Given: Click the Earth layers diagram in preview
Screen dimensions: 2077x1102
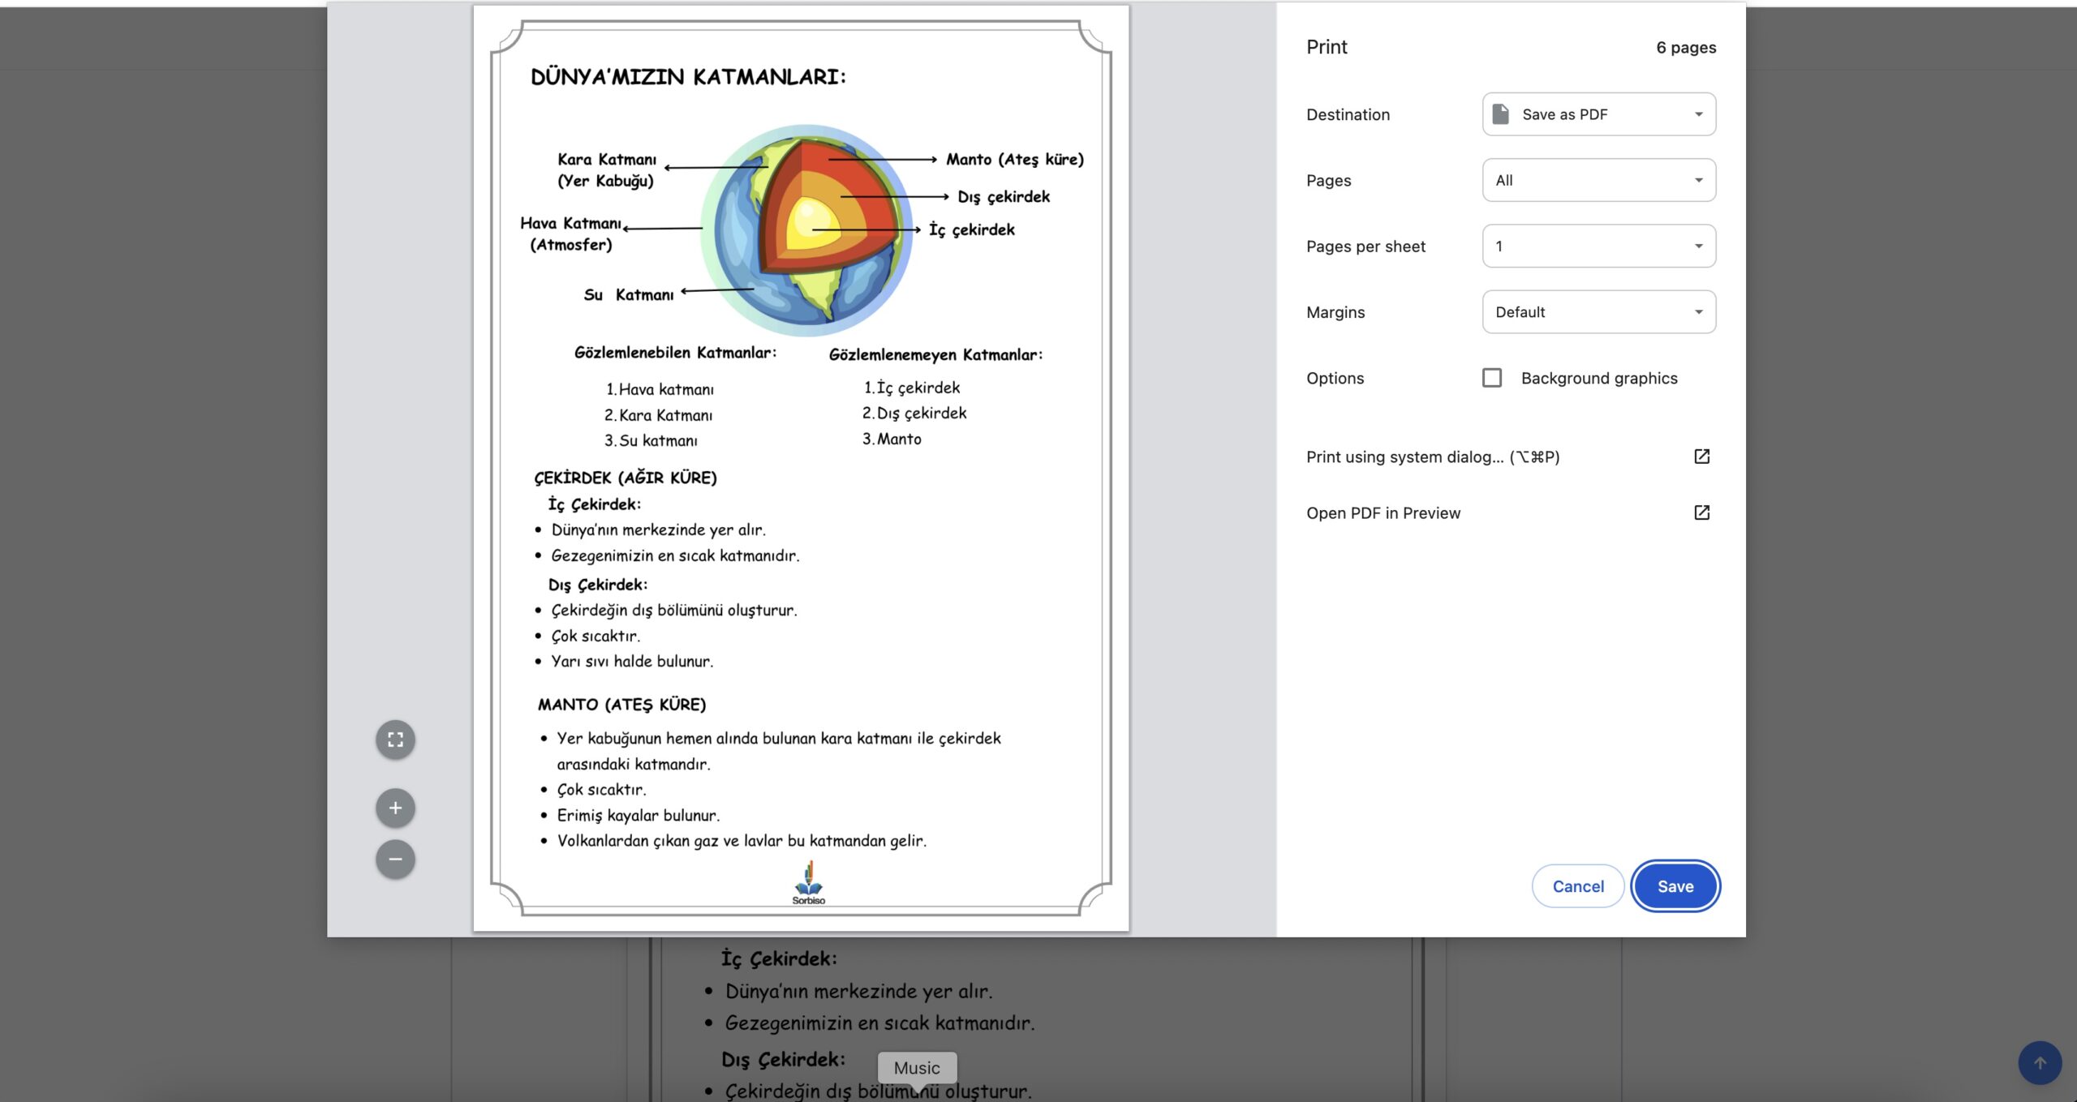Looking at the screenshot, I should pyautogui.click(x=806, y=230).
